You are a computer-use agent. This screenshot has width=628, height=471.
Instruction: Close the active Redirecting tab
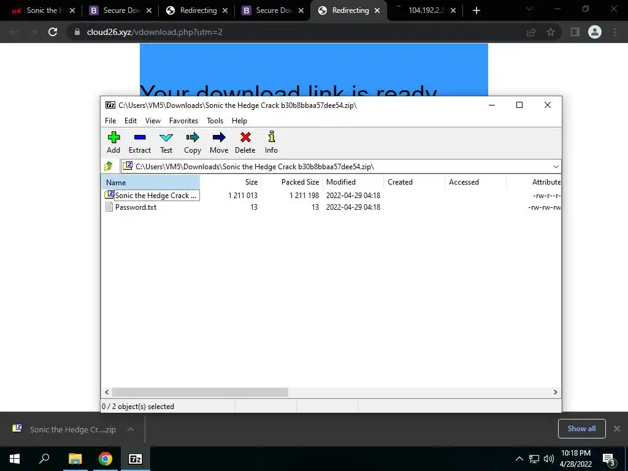377,10
